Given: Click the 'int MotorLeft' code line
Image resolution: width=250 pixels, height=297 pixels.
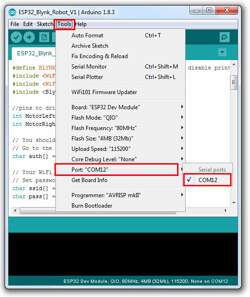Looking at the screenshot, I should click(x=34, y=116).
